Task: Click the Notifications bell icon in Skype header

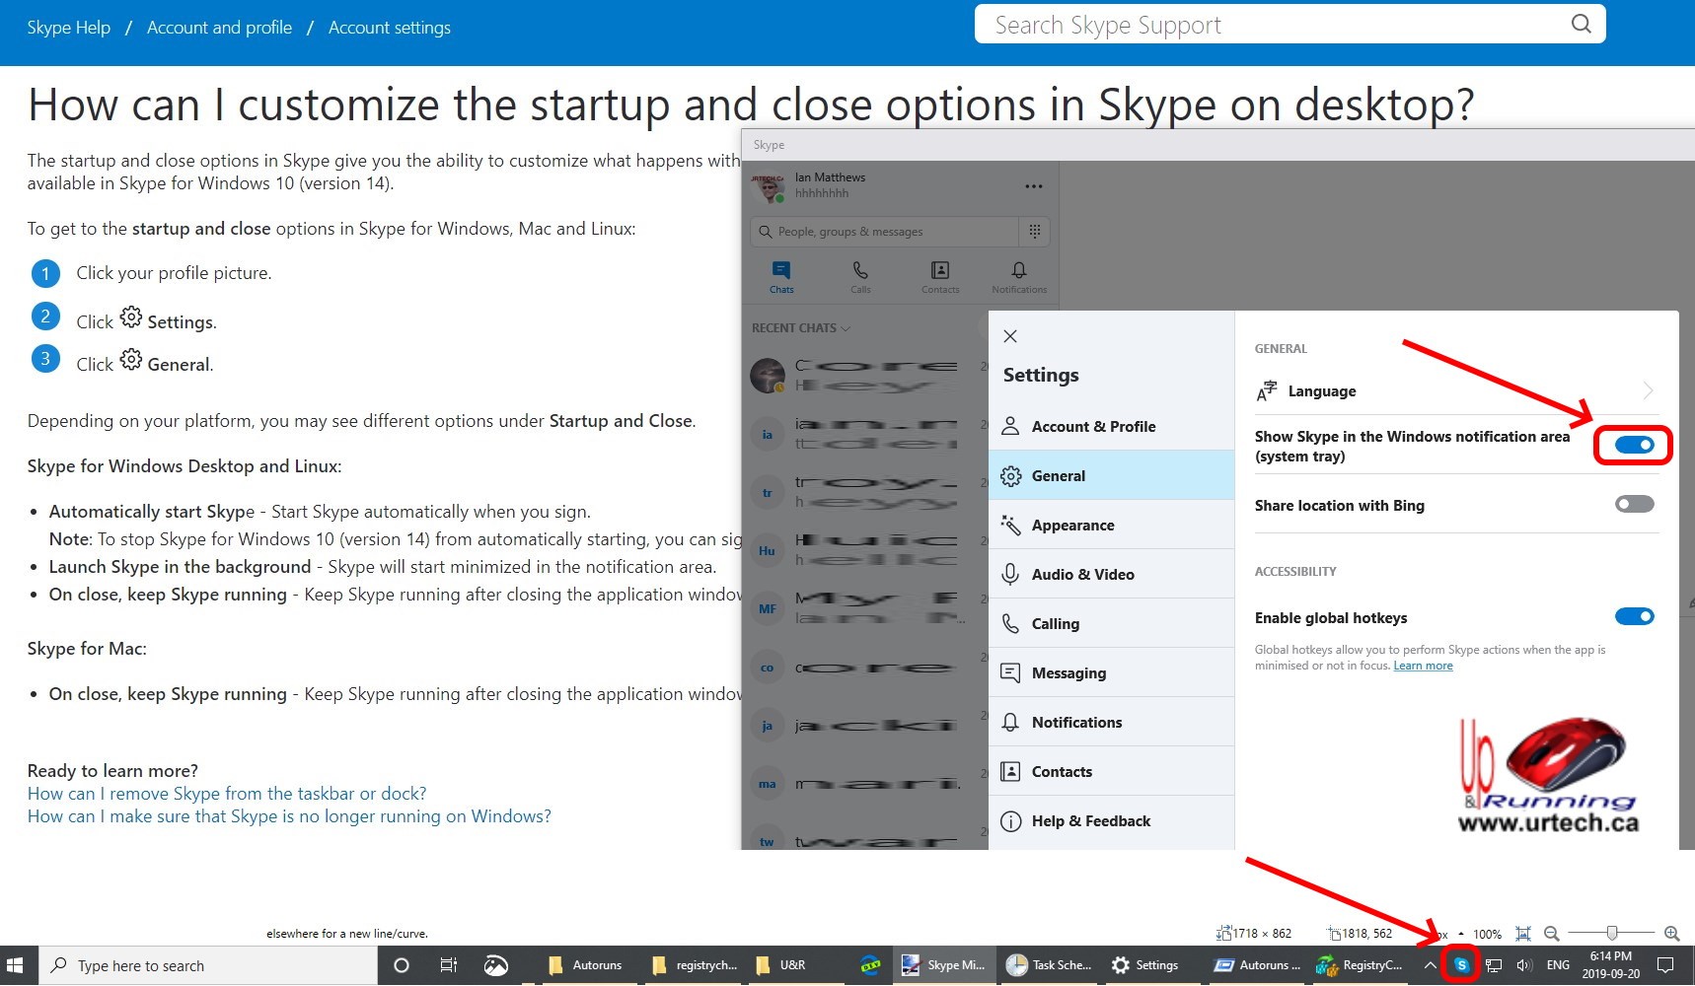Action: pos(1018,275)
